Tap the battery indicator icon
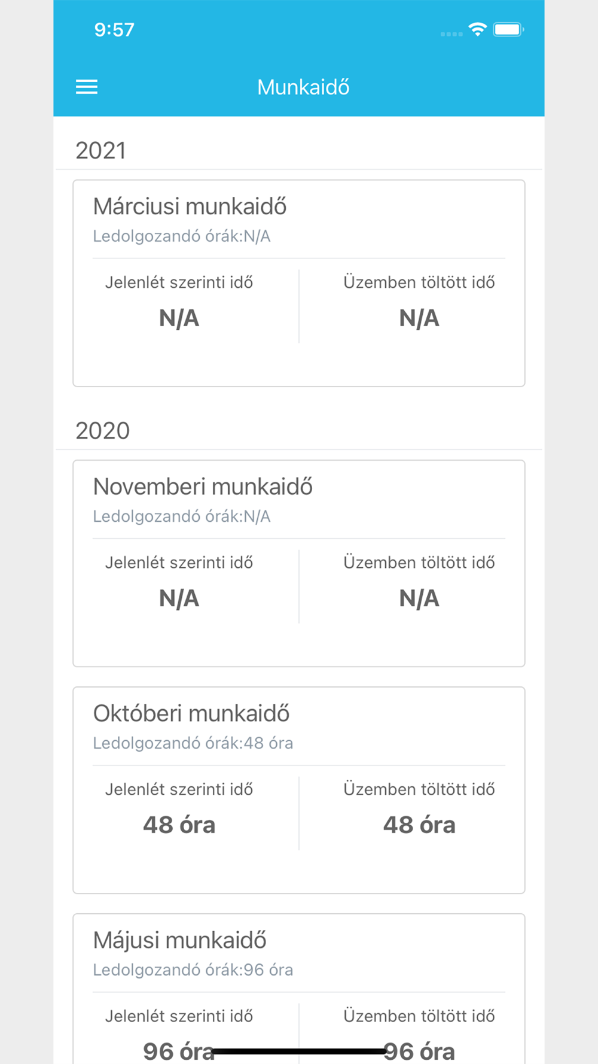The height and width of the screenshot is (1064, 598). 508,29
